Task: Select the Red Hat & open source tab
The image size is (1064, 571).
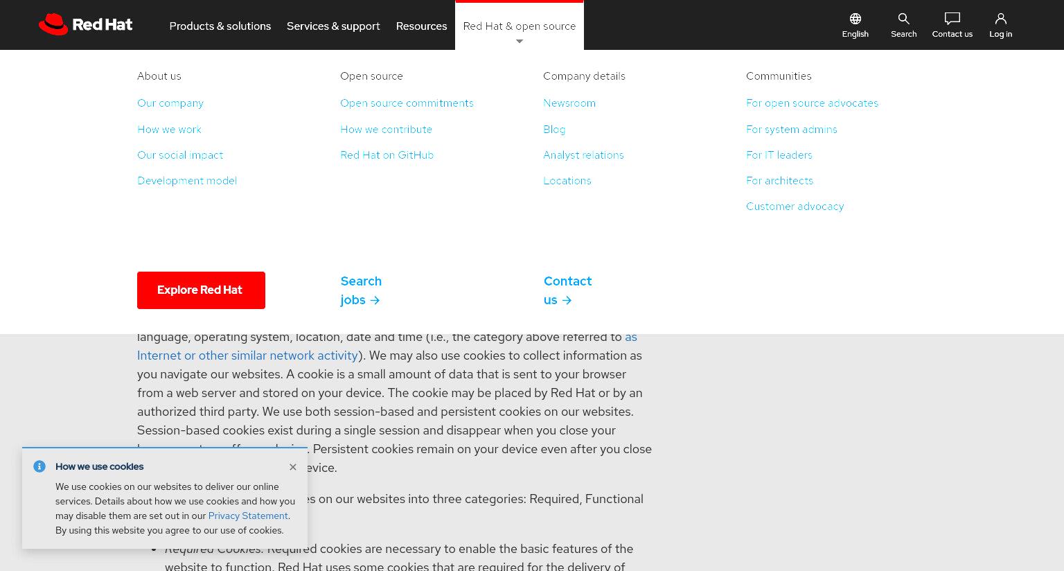Action: 520,26
